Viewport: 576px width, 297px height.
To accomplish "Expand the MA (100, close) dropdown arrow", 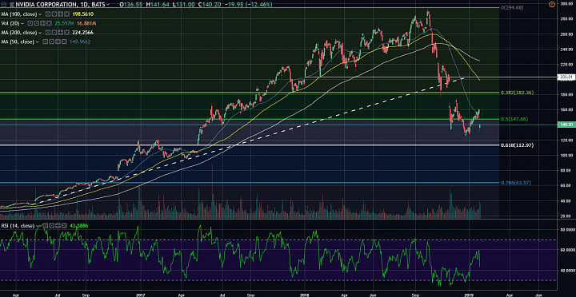I will 40,14.
